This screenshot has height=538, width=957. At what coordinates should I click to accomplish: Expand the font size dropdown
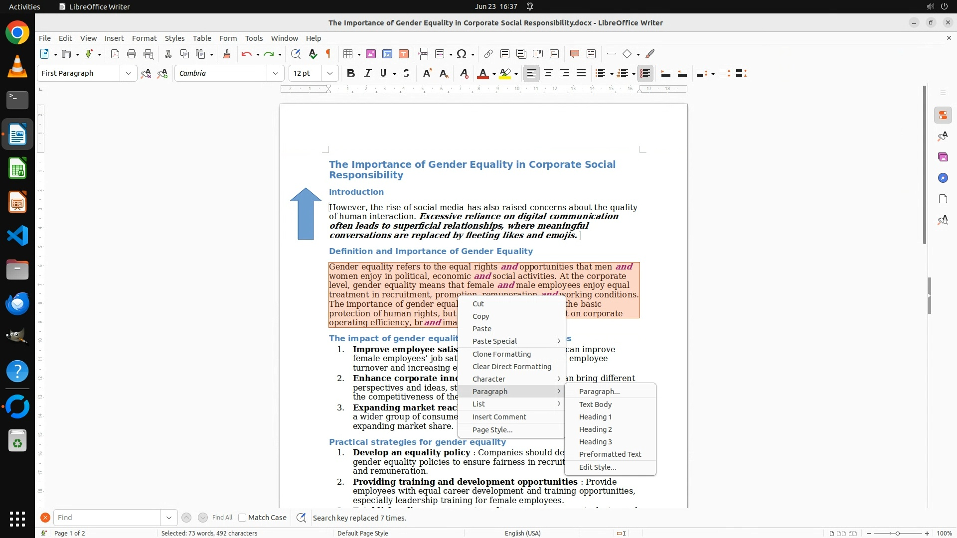pos(329,73)
